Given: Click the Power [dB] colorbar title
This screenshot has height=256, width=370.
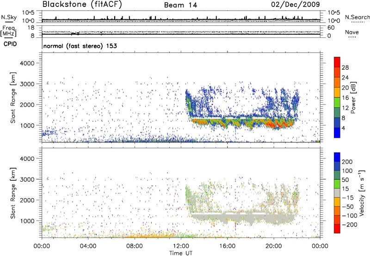Looking at the screenshot, I should (353, 98).
